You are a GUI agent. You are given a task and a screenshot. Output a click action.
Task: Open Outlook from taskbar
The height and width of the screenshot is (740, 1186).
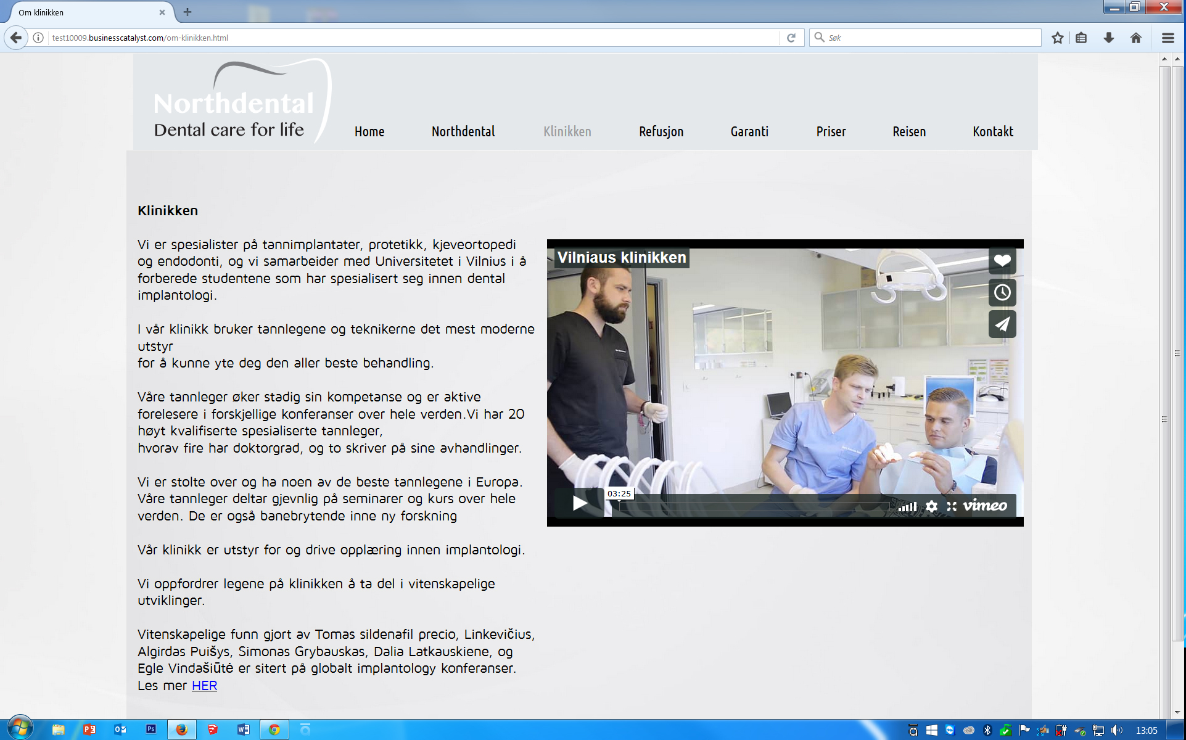coord(120,730)
